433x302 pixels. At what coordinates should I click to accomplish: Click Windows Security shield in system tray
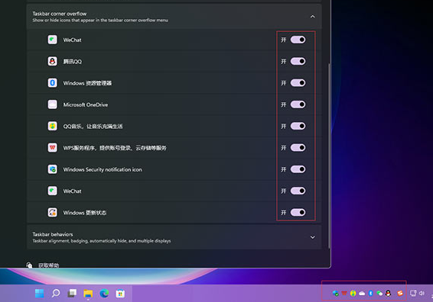tap(336, 294)
